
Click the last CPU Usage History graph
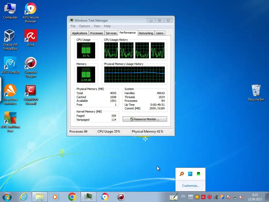tap(158, 50)
